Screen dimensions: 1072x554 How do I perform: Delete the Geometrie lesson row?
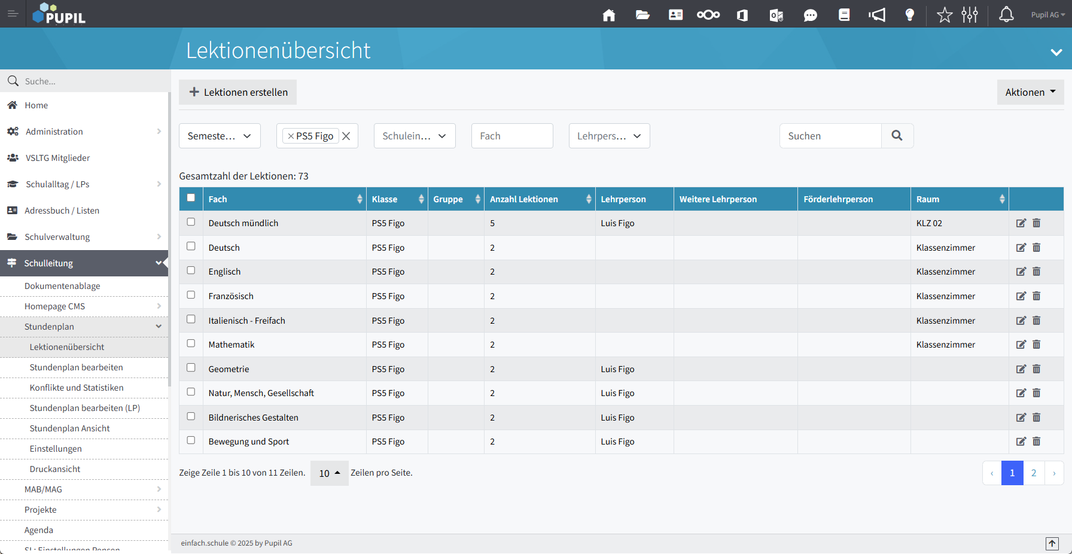(x=1037, y=369)
